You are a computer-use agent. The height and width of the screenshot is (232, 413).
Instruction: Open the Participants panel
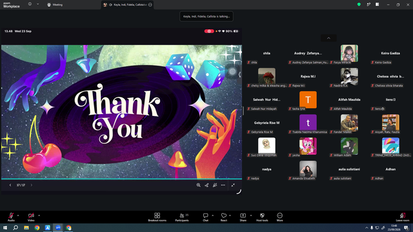pos(182,217)
